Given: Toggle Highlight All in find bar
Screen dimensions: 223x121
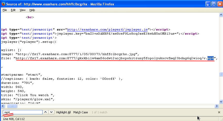Looking at the screenshot, I should pos(63,112).
